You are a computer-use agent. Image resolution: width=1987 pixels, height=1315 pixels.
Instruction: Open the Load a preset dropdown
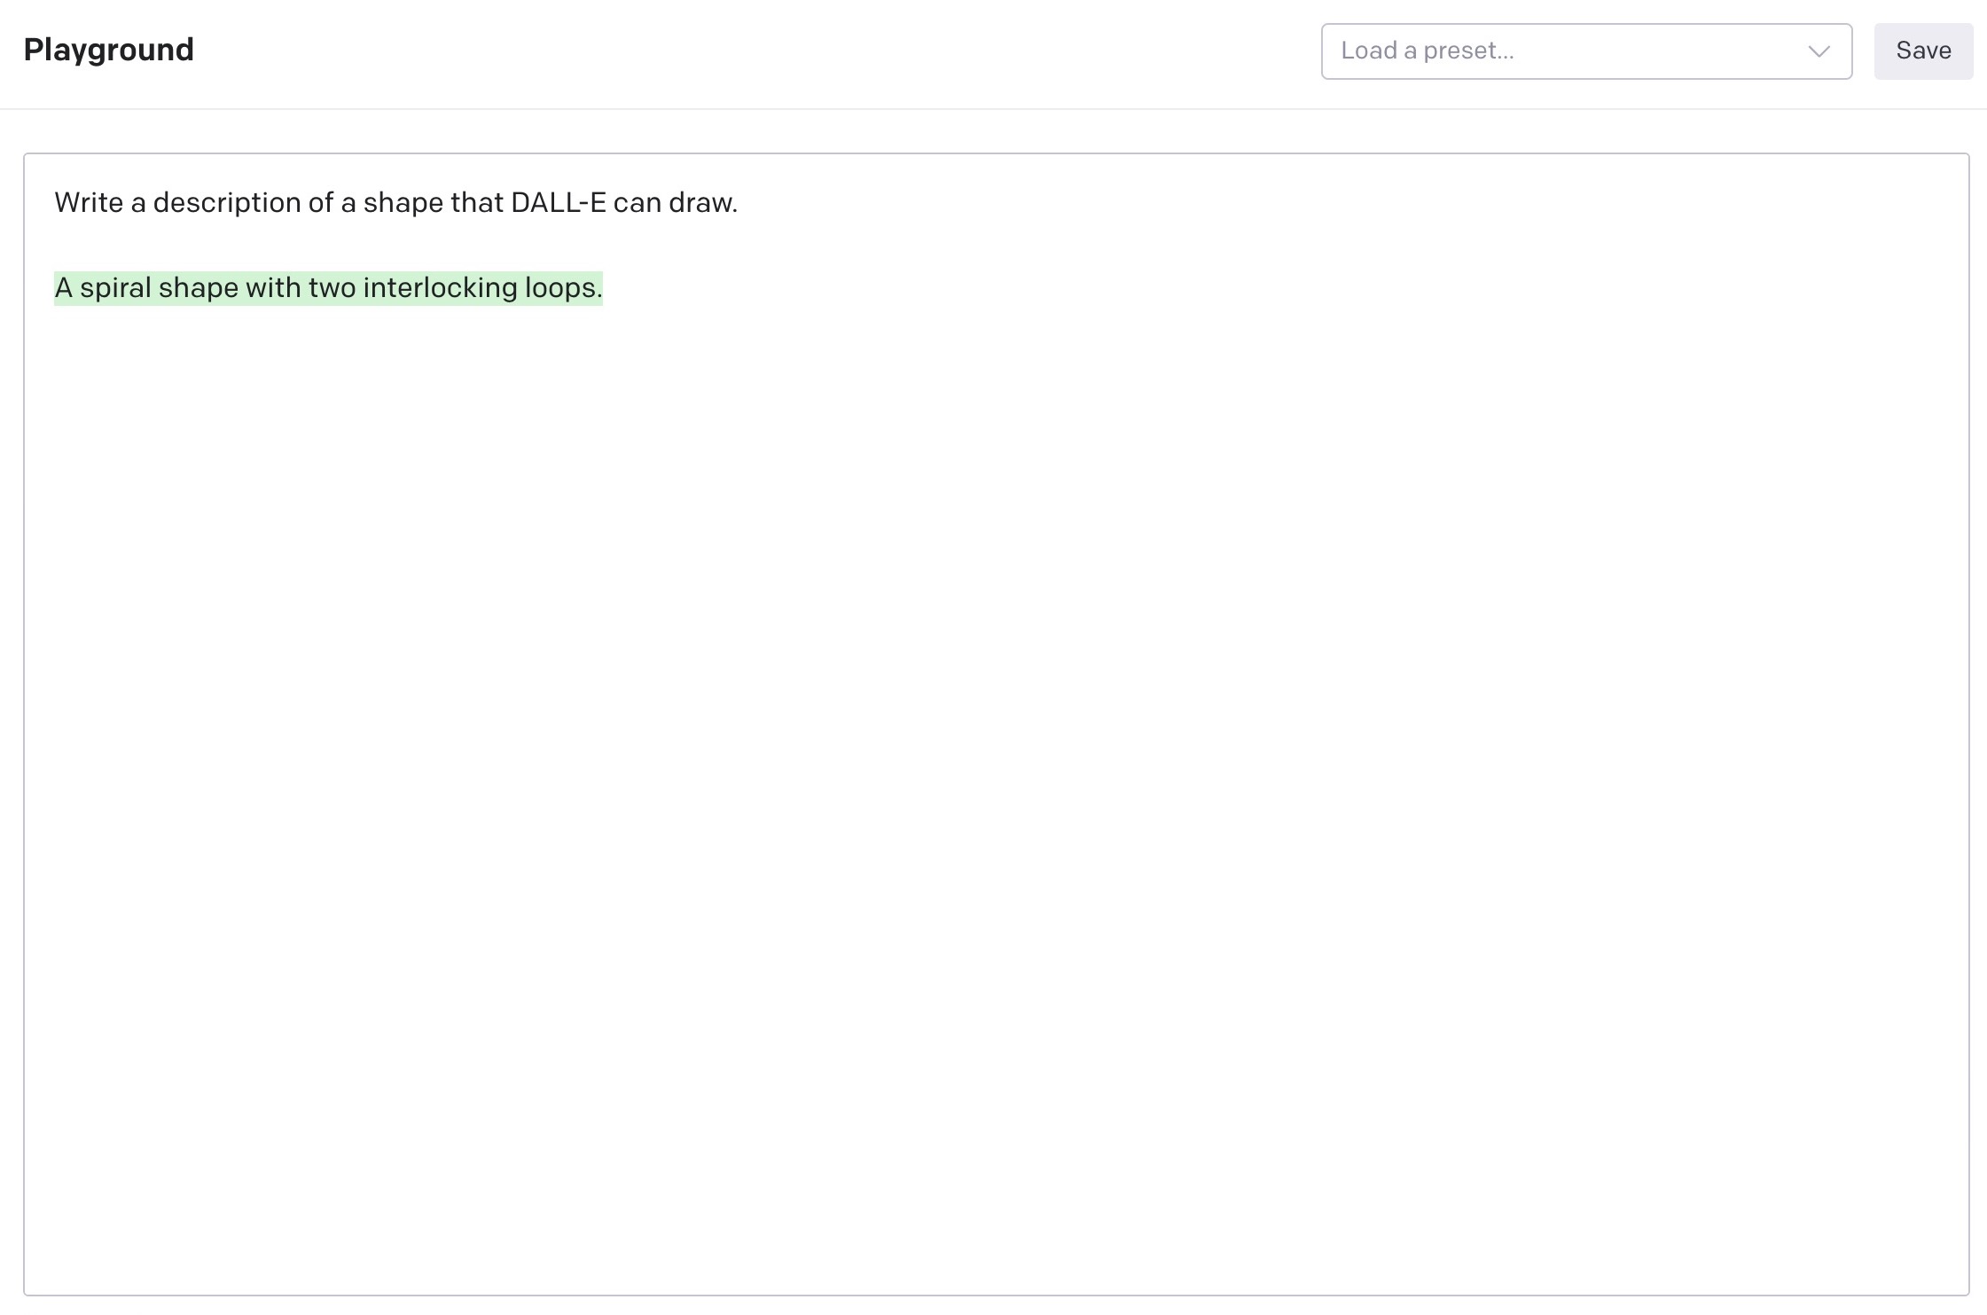[x=1585, y=51]
